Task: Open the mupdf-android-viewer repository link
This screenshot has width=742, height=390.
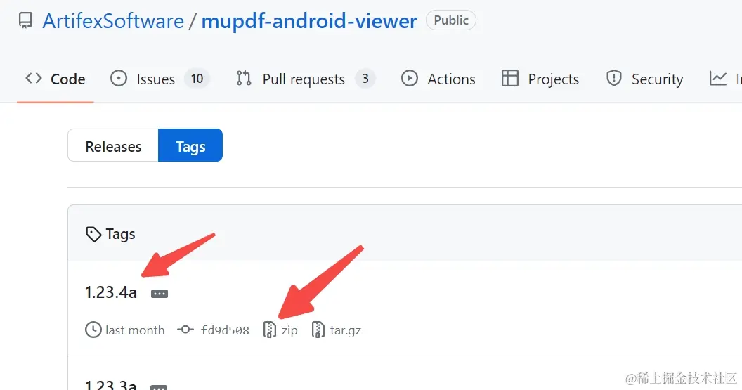Action: point(309,21)
